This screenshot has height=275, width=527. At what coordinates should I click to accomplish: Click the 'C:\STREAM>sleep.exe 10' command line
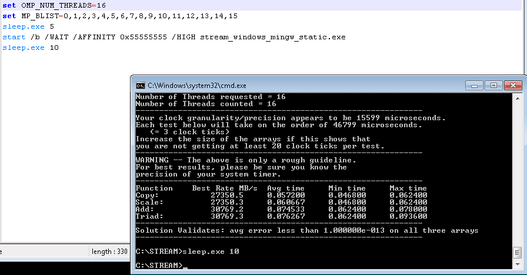click(187, 252)
